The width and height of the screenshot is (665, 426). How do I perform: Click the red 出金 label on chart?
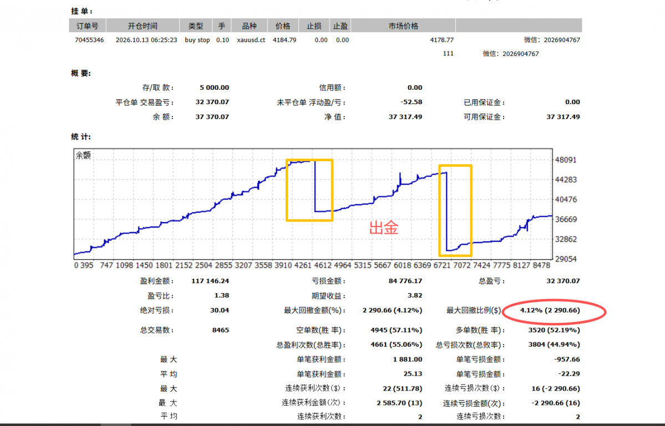pyautogui.click(x=384, y=227)
